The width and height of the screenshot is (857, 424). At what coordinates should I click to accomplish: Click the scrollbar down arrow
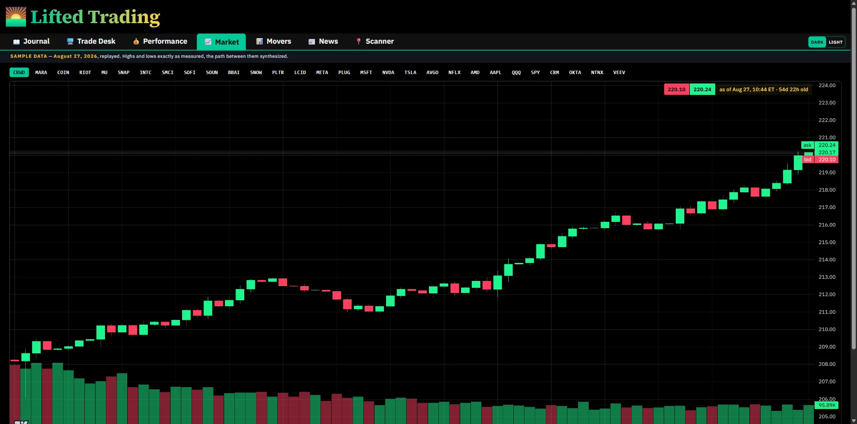854,421
